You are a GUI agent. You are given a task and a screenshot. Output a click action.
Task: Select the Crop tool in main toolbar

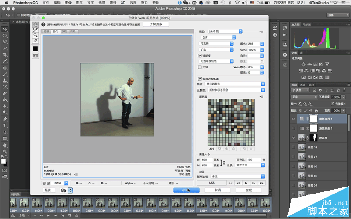(4, 54)
